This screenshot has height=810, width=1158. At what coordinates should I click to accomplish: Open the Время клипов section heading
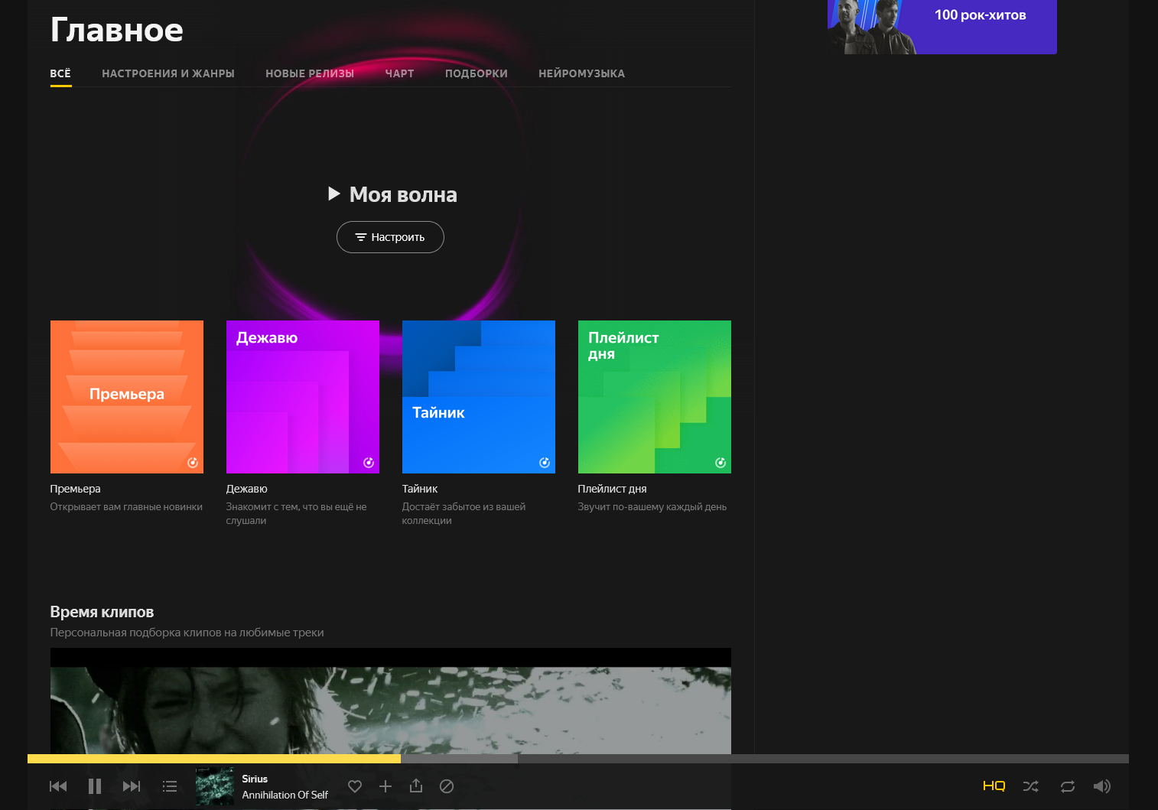pos(102,612)
